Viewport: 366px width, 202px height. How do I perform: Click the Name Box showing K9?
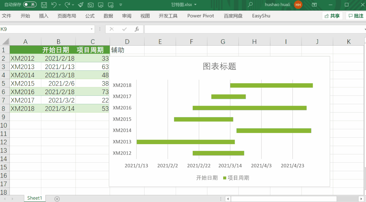pos(44,29)
